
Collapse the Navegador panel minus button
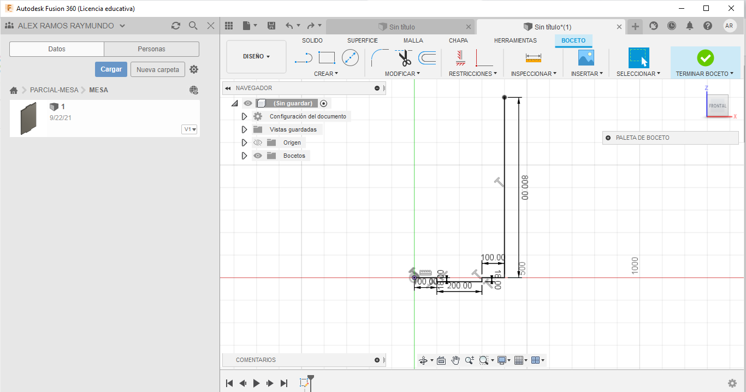coord(377,88)
